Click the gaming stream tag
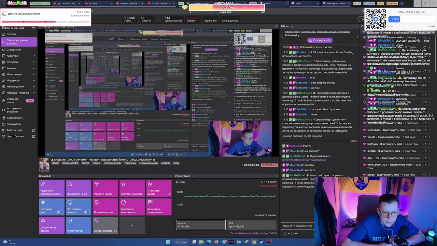 coord(85,163)
